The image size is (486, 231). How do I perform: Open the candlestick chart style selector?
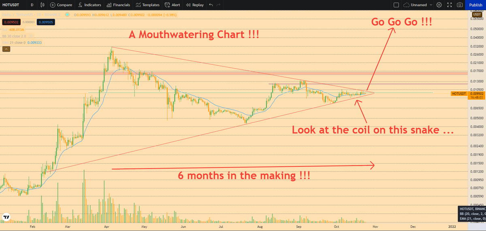(43, 5)
